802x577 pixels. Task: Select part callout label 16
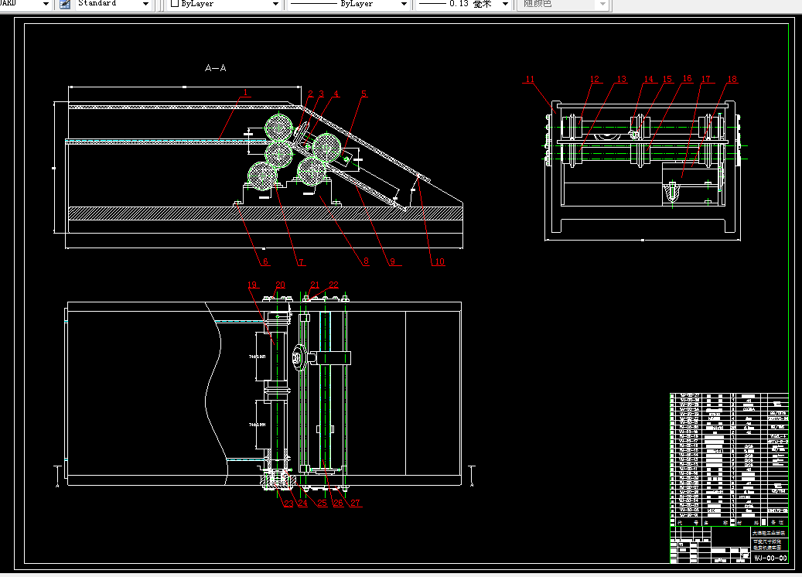tap(687, 78)
